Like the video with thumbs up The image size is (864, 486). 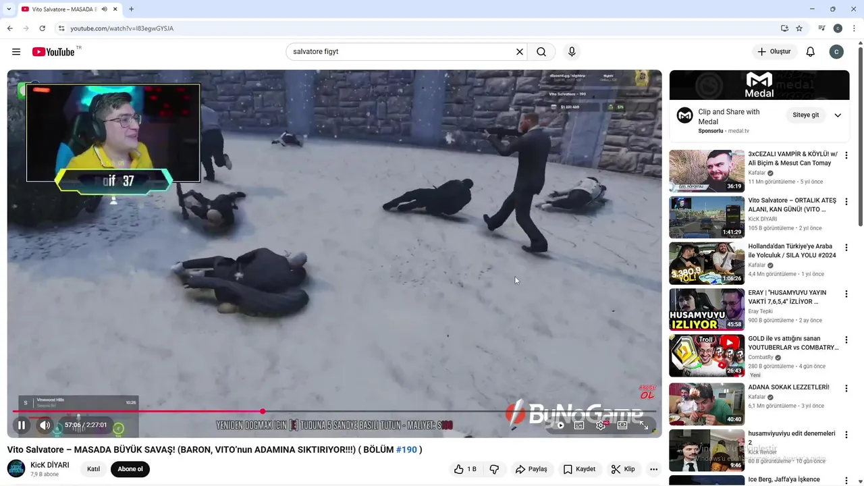click(x=465, y=469)
